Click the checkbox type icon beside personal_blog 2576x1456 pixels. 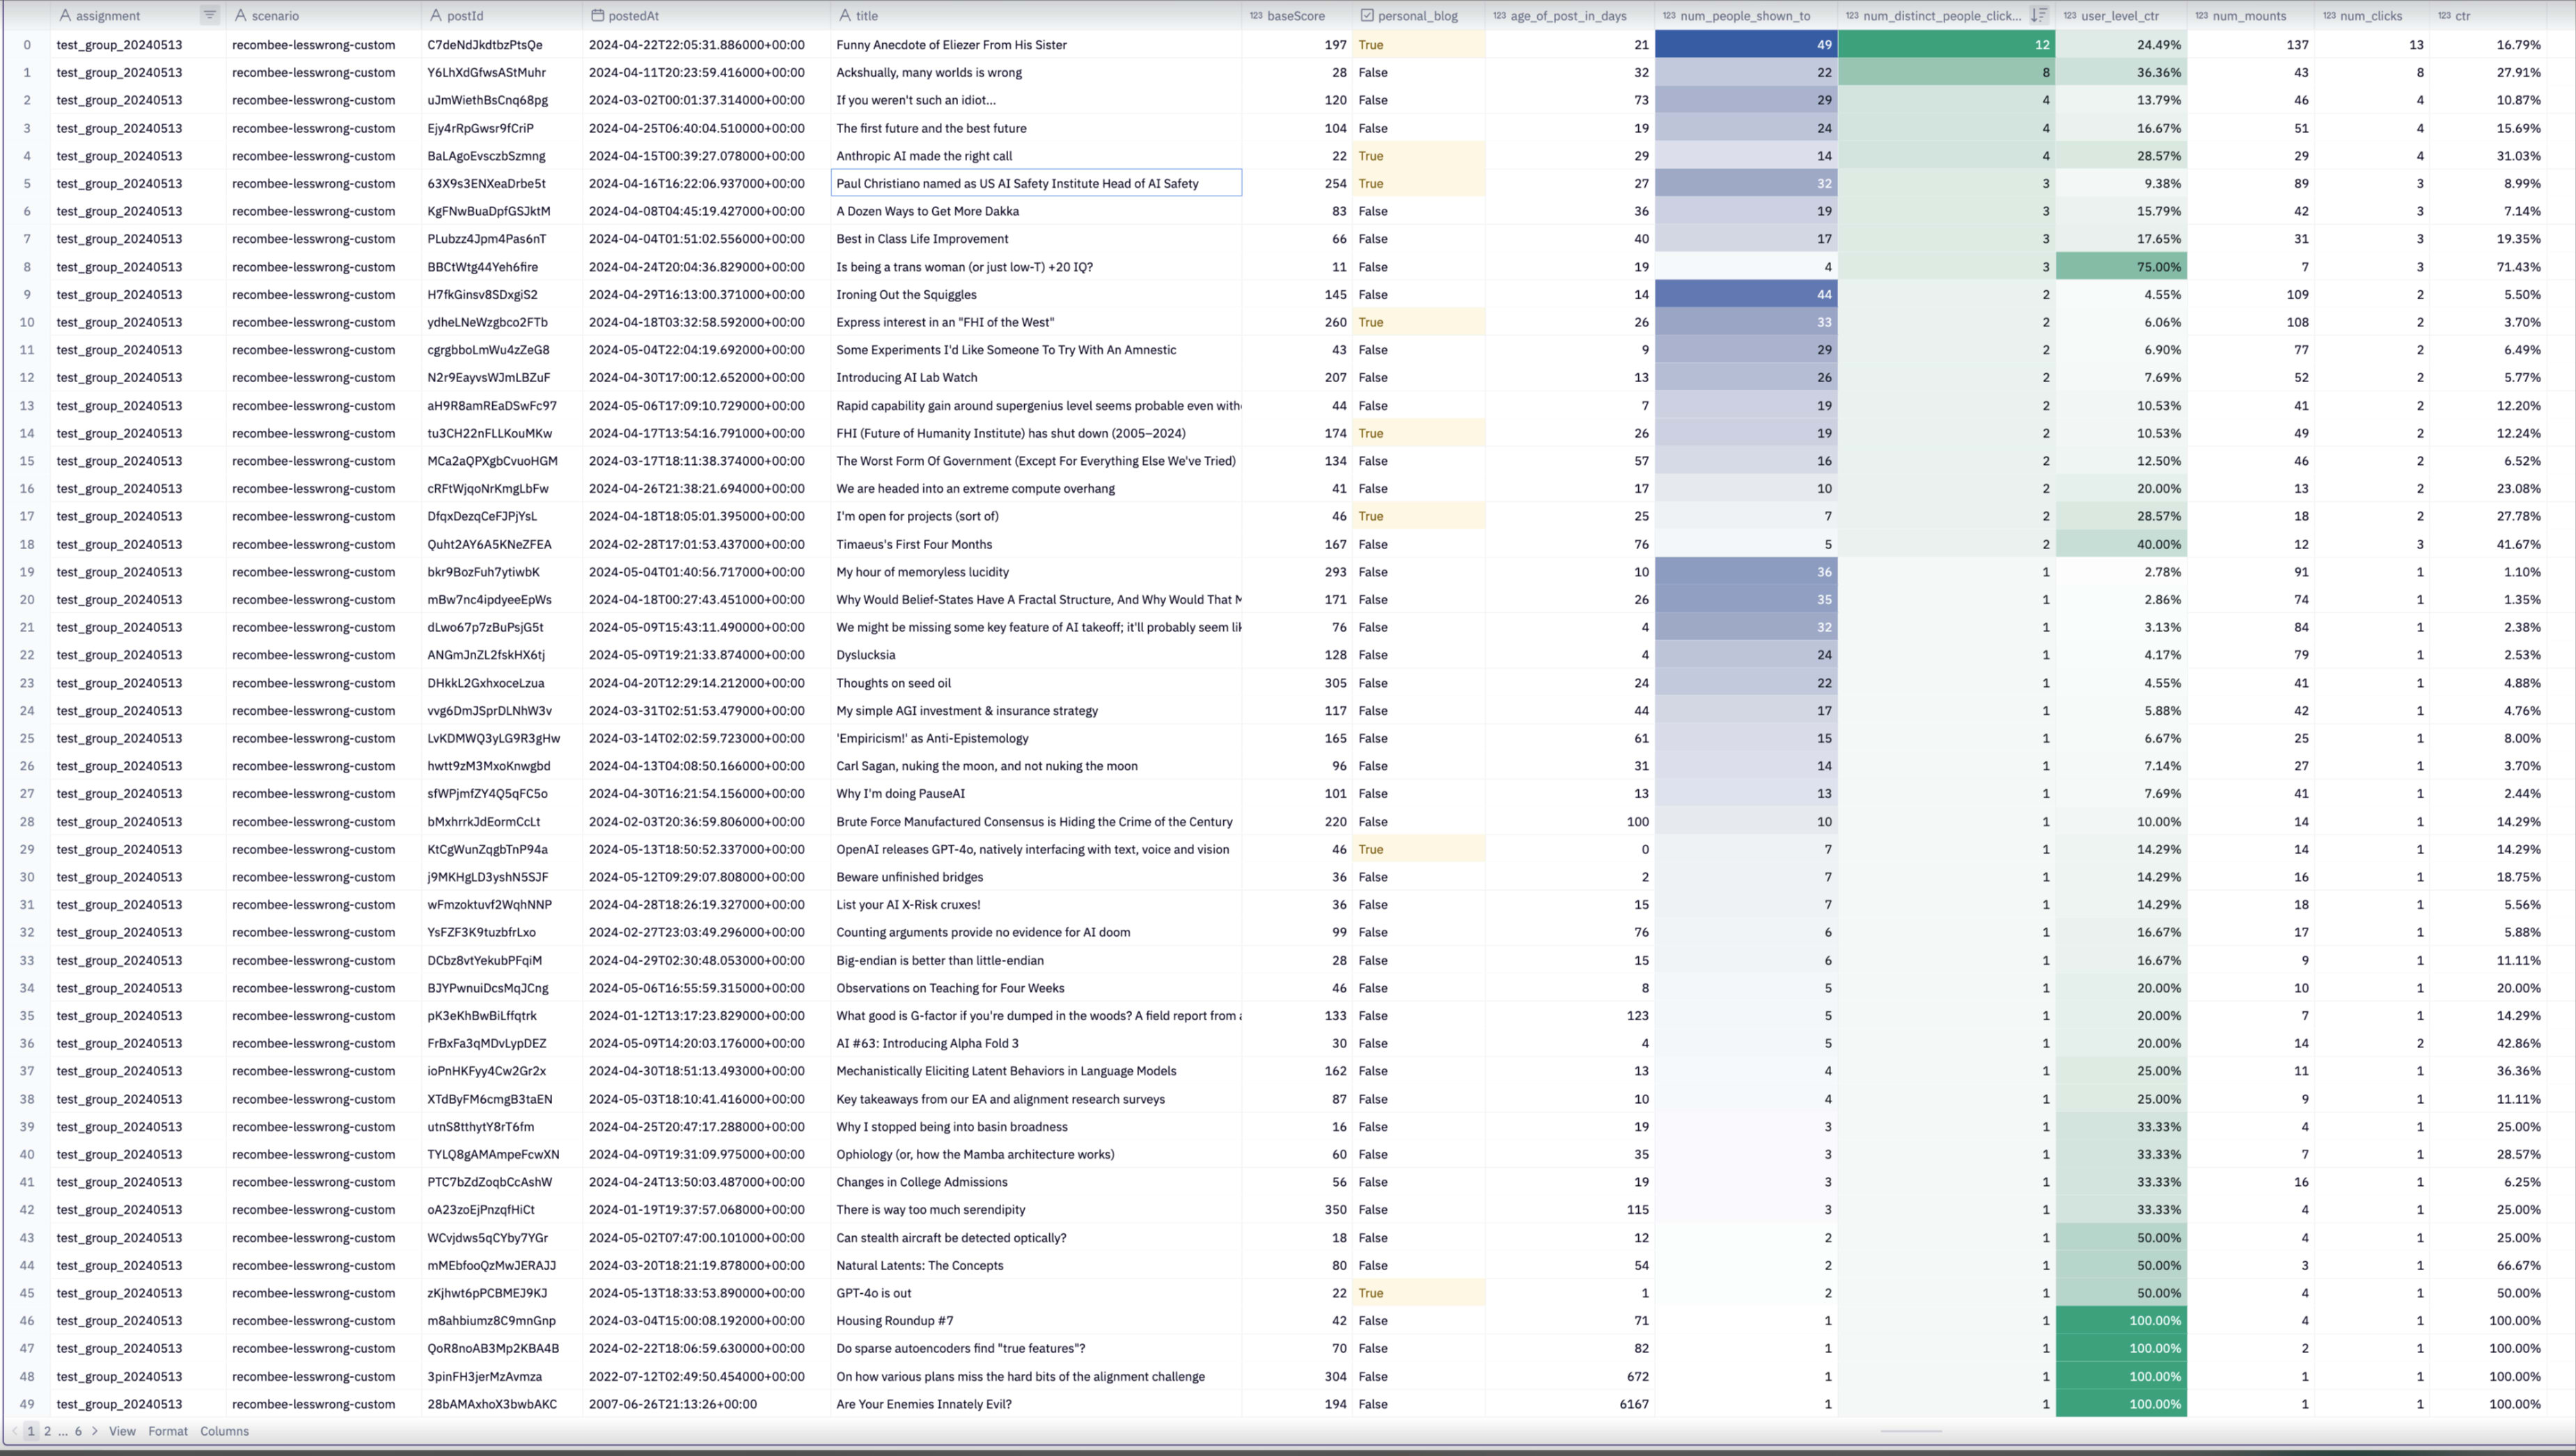tap(1367, 15)
